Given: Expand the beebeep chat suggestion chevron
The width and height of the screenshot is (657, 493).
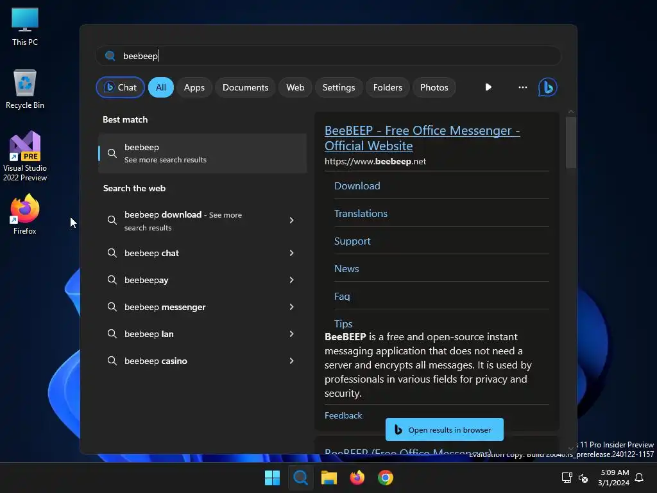Looking at the screenshot, I should (x=292, y=253).
